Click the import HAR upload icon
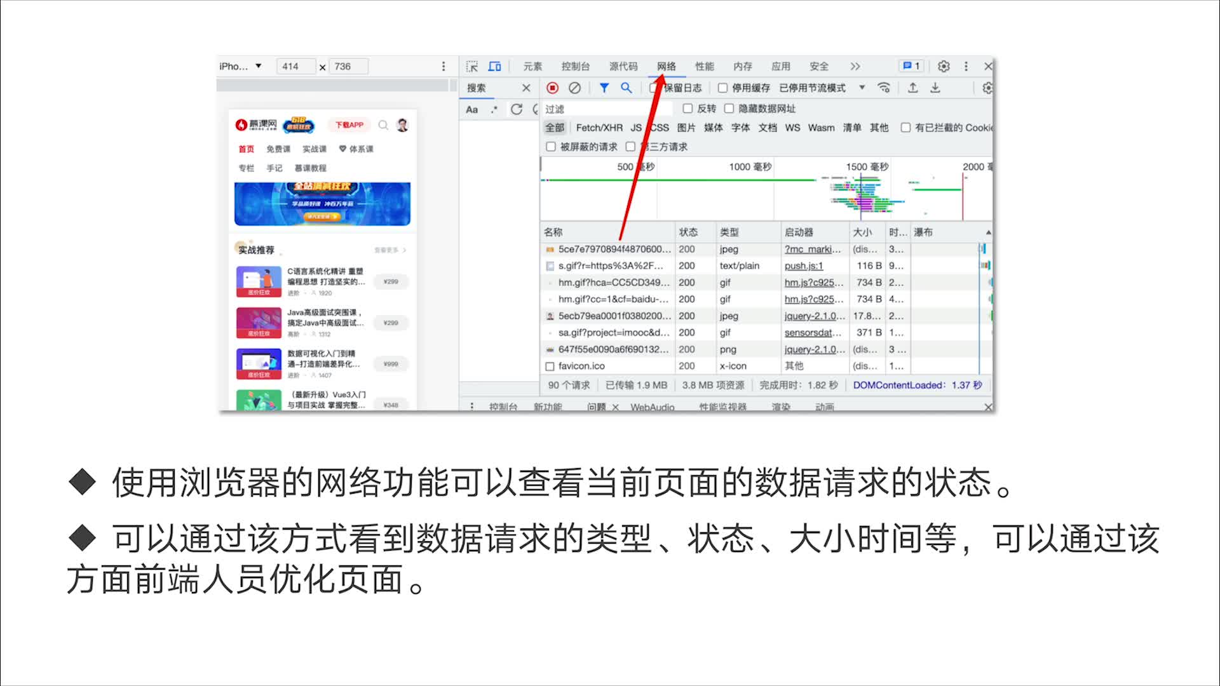The width and height of the screenshot is (1220, 686). [912, 88]
